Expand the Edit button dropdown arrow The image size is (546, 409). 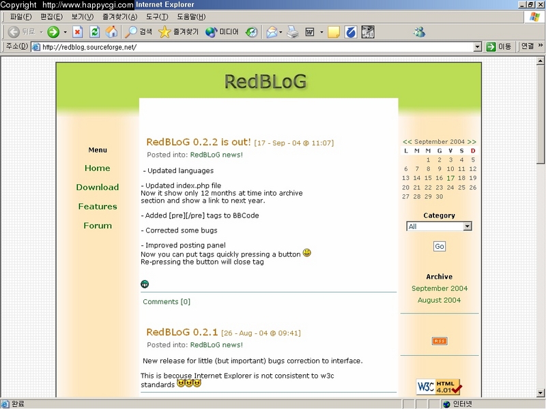click(x=321, y=32)
